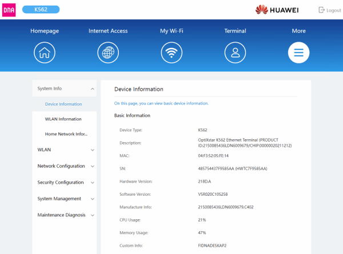Open the My Wi-Fi signal icon

click(x=171, y=53)
